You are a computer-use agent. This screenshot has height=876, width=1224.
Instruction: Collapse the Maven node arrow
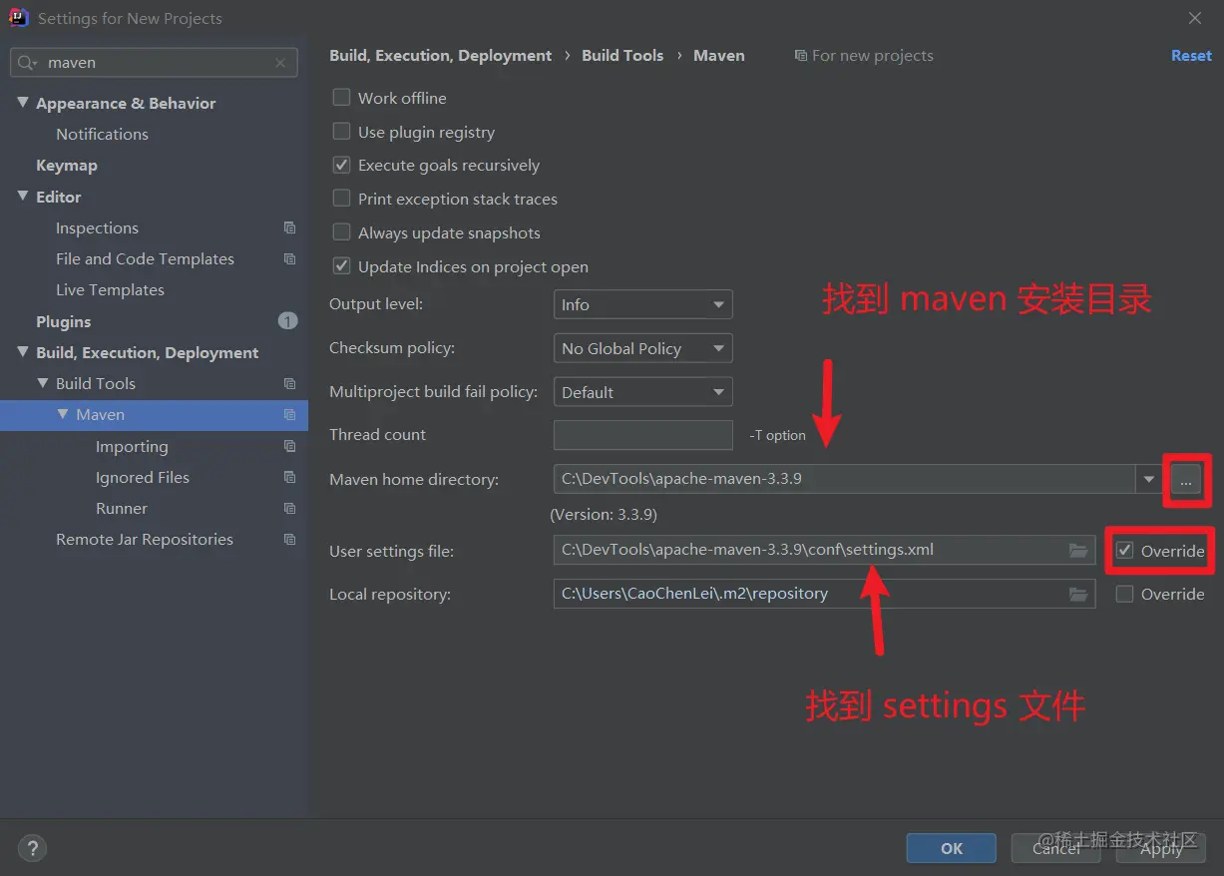pos(63,414)
